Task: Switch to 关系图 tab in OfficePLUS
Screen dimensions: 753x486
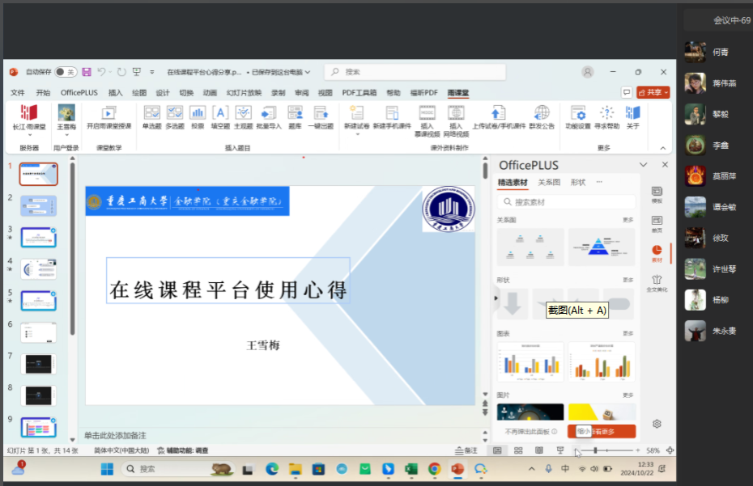Action: pyautogui.click(x=549, y=183)
